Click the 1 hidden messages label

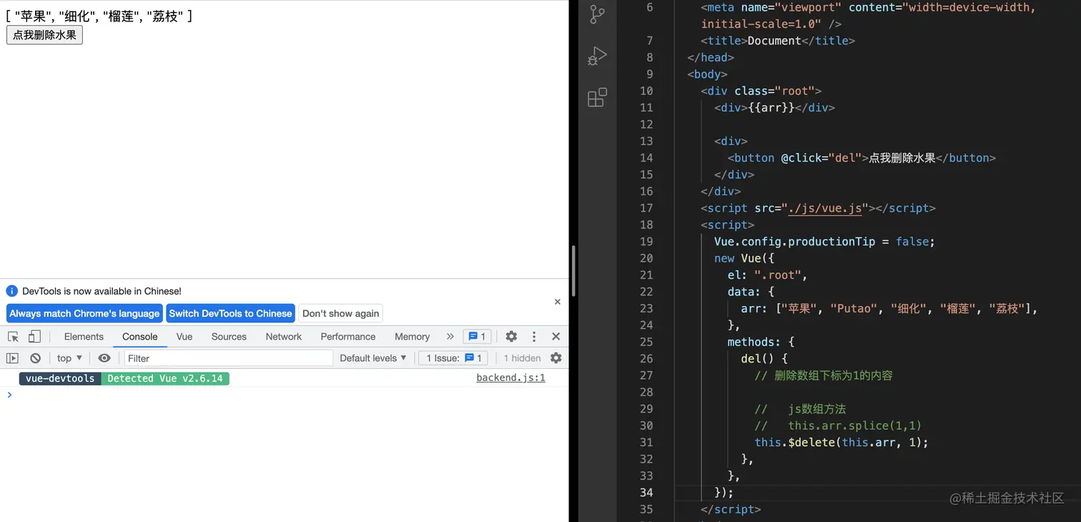[522, 358]
